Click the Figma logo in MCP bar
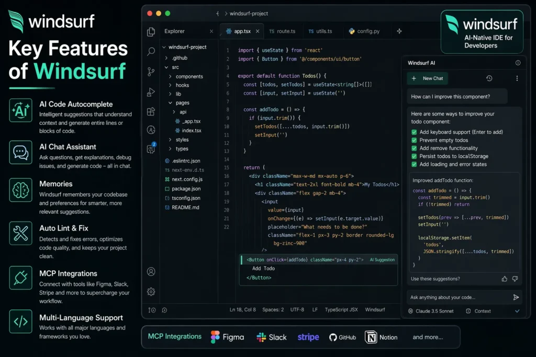Viewport: 536px width, 357px height. tap(215, 337)
